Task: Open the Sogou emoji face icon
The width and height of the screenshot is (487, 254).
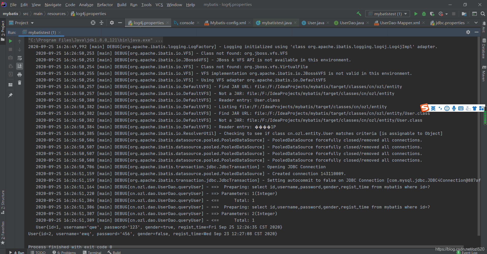Action: [x=447, y=108]
